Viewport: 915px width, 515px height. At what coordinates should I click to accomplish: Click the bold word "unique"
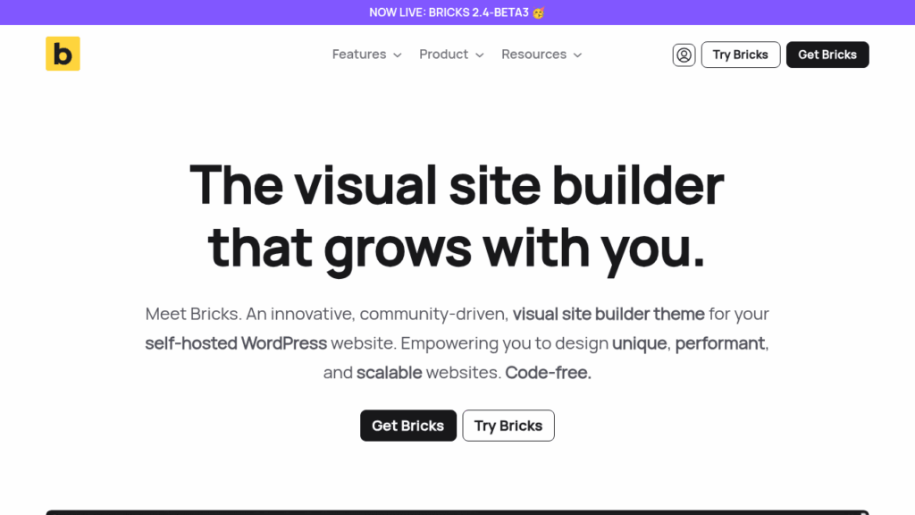(639, 342)
